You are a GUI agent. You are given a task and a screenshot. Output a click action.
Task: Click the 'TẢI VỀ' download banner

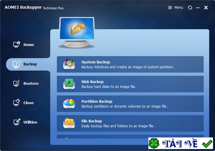coord(181,143)
